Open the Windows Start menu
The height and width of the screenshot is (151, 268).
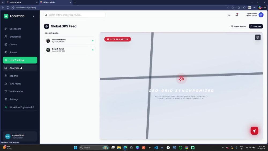[75, 148]
